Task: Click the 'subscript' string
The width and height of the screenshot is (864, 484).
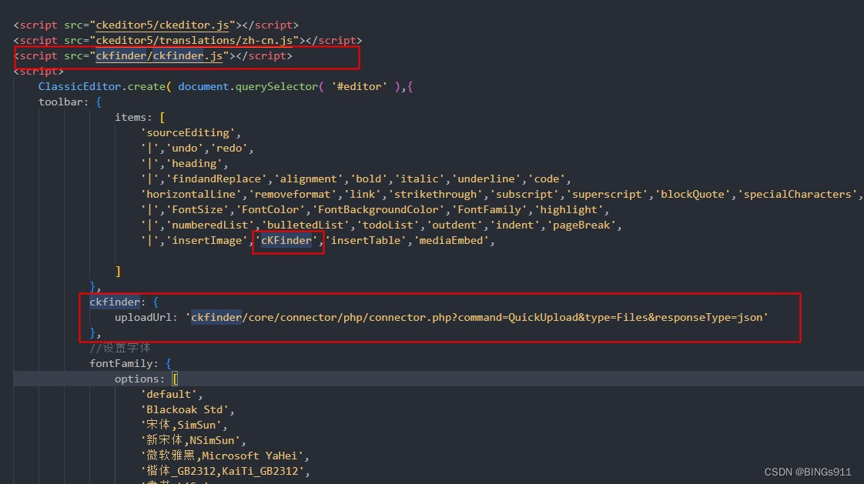Action: (x=524, y=195)
